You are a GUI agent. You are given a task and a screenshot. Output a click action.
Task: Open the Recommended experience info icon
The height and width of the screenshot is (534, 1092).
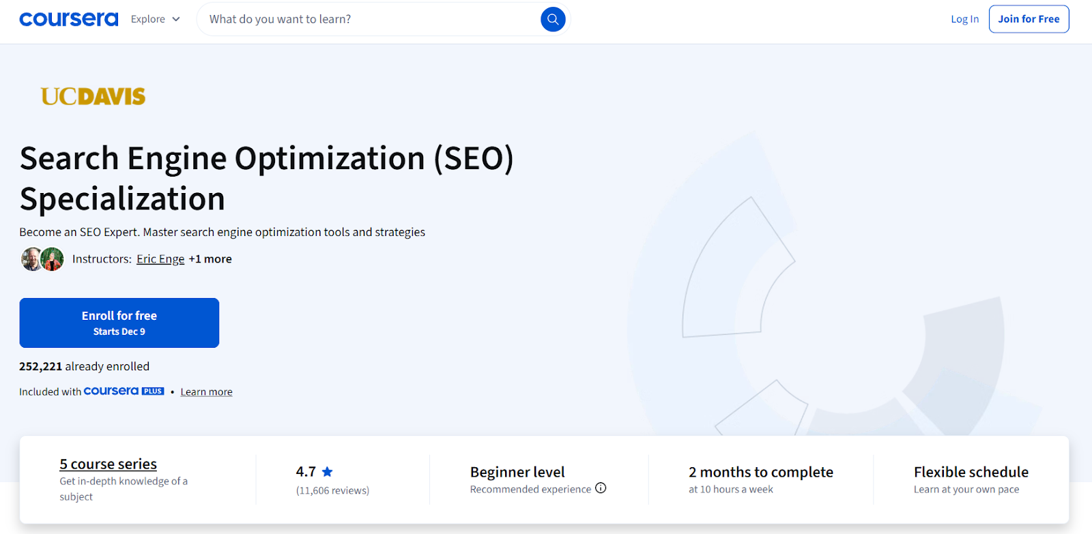pyautogui.click(x=601, y=488)
